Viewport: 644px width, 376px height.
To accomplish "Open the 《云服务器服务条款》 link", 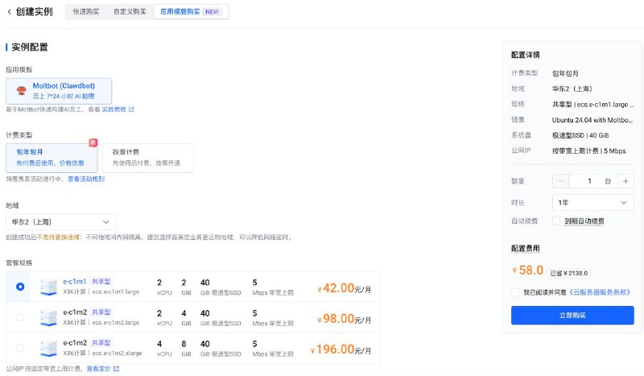I will 600,292.
